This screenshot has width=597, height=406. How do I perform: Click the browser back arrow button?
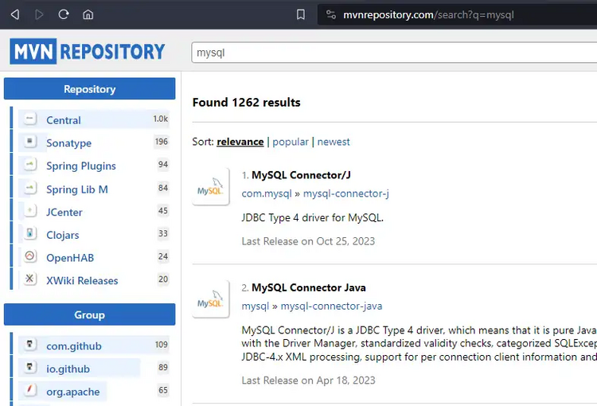[15, 14]
